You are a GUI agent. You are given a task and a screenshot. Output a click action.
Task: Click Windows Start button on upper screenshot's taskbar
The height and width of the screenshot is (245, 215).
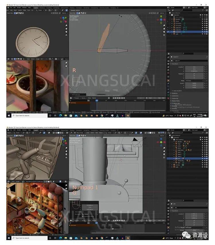(9, 116)
